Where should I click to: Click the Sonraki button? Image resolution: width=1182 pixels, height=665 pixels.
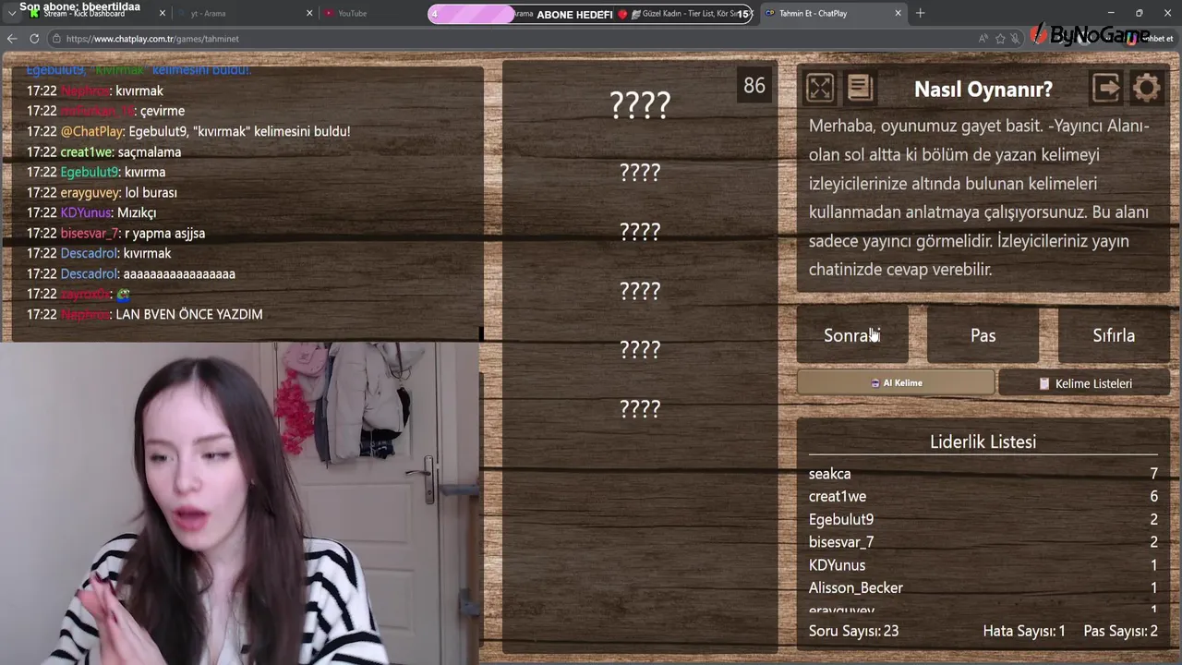[852, 335]
